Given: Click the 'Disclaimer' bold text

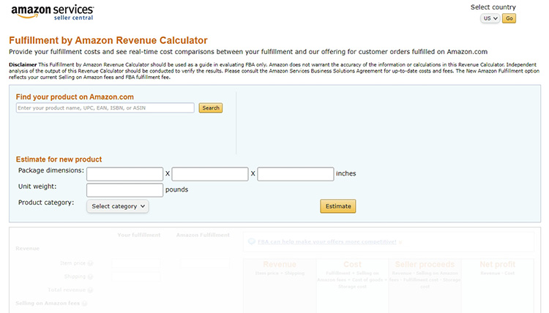Looking at the screenshot, I should tap(23, 64).
